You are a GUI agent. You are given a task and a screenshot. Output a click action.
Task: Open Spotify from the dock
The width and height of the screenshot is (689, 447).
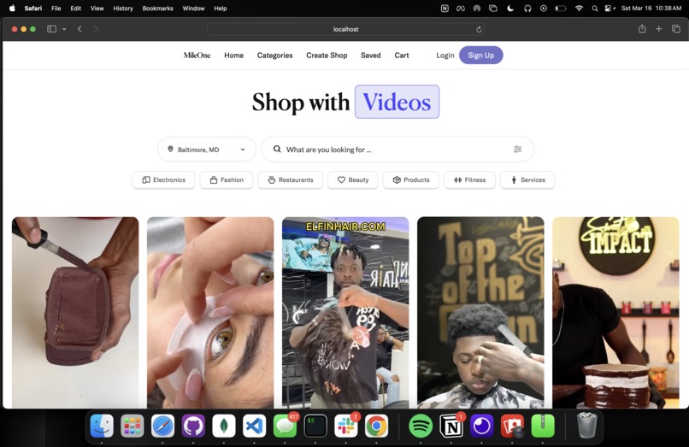pyautogui.click(x=421, y=426)
